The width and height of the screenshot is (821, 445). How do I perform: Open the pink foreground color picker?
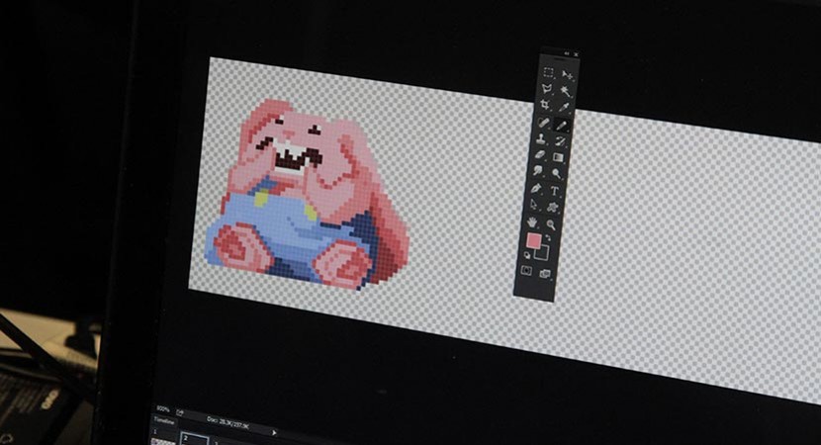pyautogui.click(x=534, y=241)
